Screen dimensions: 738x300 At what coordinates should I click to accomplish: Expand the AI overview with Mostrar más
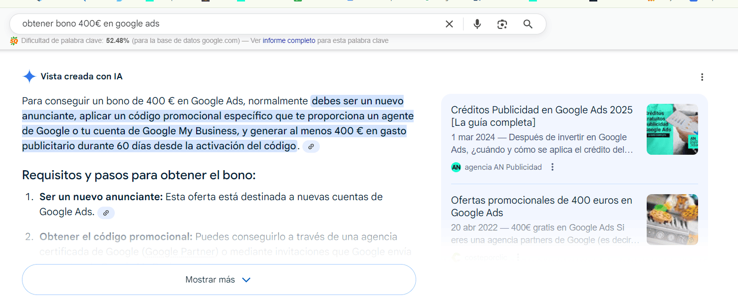click(219, 280)
